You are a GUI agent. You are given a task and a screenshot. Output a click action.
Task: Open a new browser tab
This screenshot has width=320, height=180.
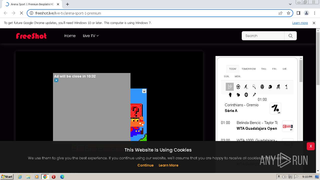tap(67, 4)
